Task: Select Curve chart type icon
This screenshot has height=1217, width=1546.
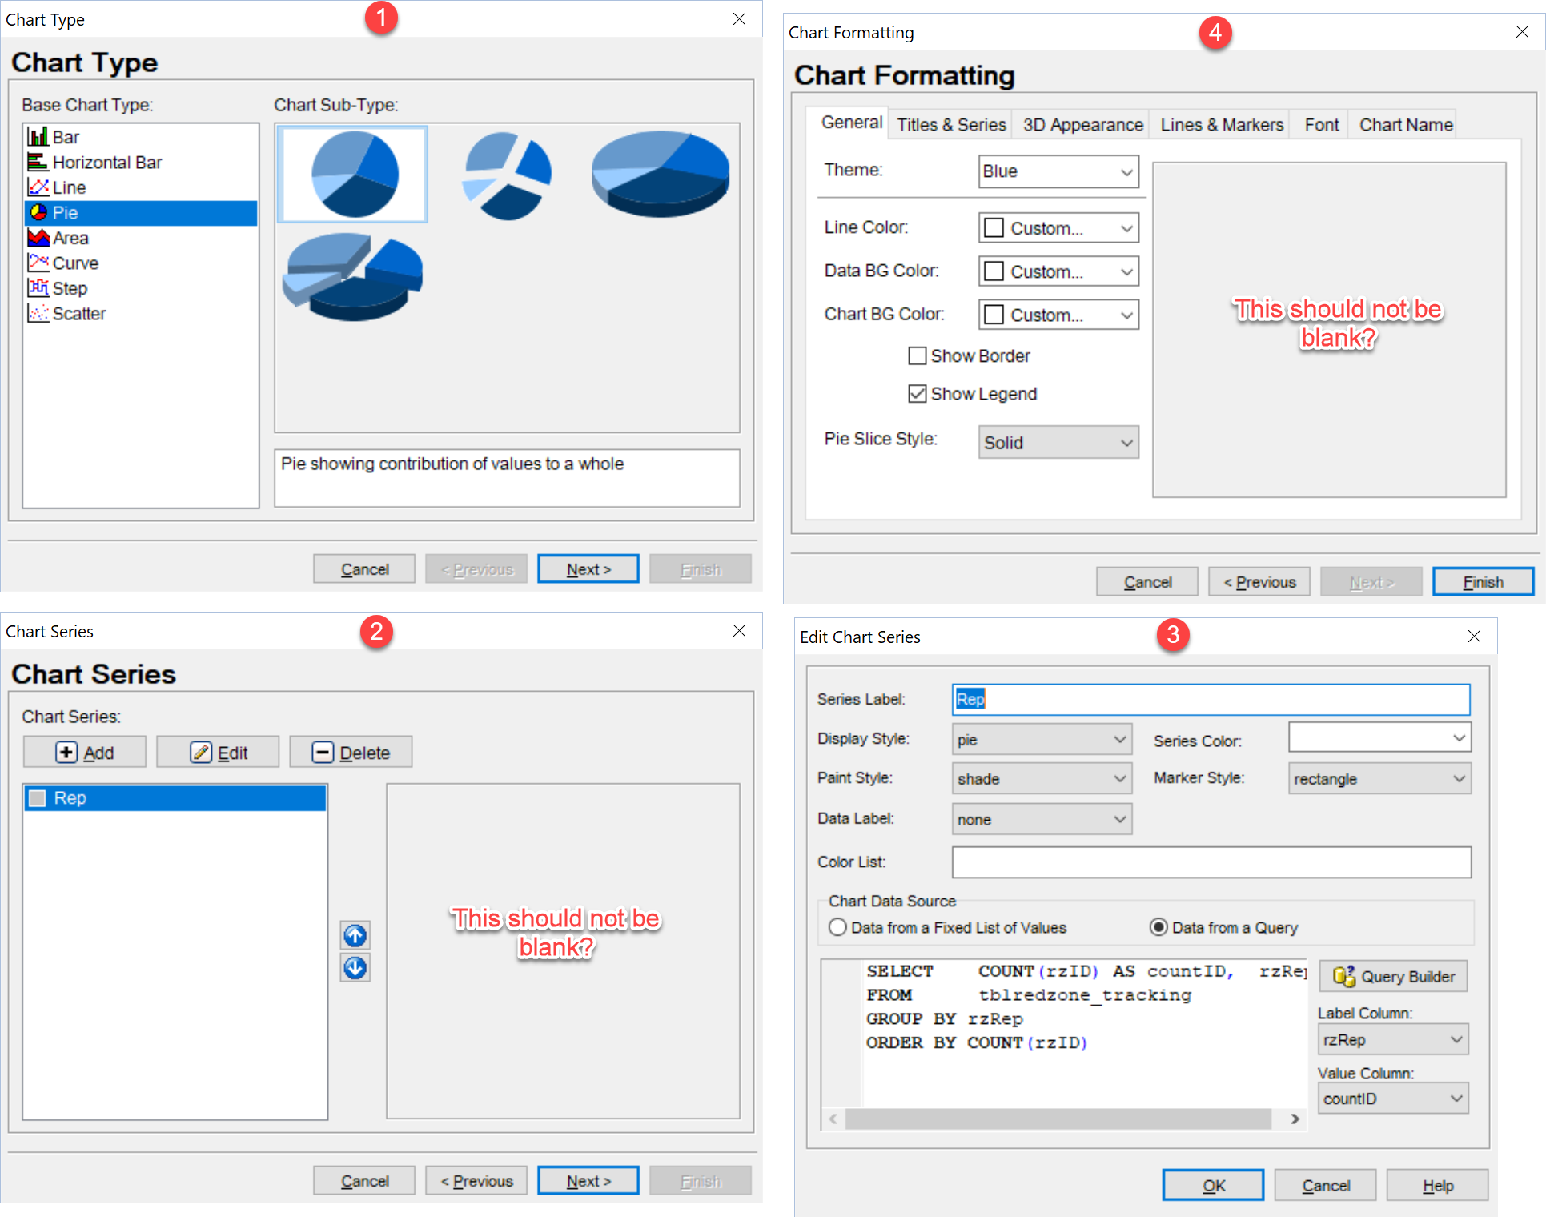Action: click(x=38, y=263)
